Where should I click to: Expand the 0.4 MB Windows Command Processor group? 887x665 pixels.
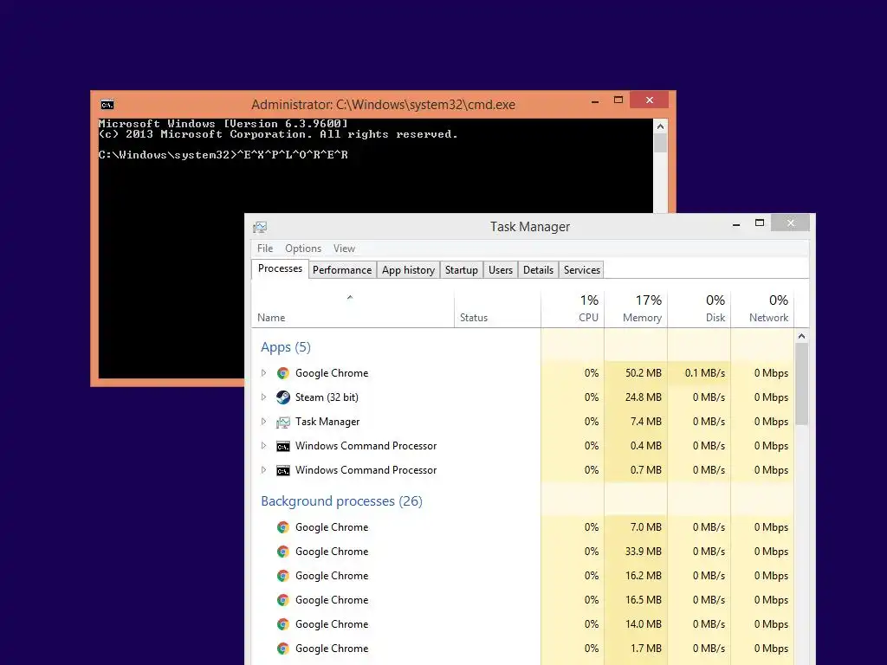[x=263, y=446]
